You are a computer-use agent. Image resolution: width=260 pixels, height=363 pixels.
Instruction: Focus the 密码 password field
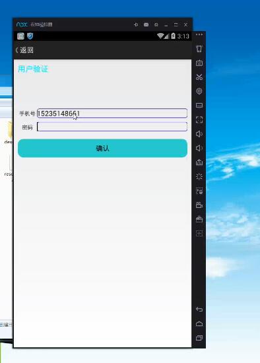(112, 127)
